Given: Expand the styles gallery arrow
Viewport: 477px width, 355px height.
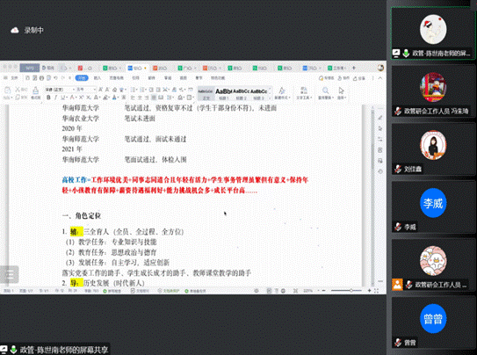Looking at the screenshot, I should tap(270, 98).
